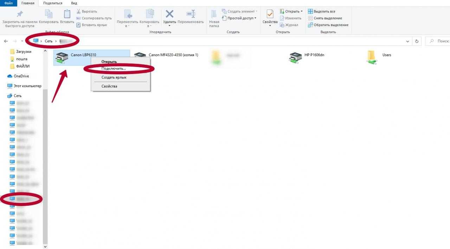Open Properties via checkmark icon
450x249 pixels.
tap(270, 14)
